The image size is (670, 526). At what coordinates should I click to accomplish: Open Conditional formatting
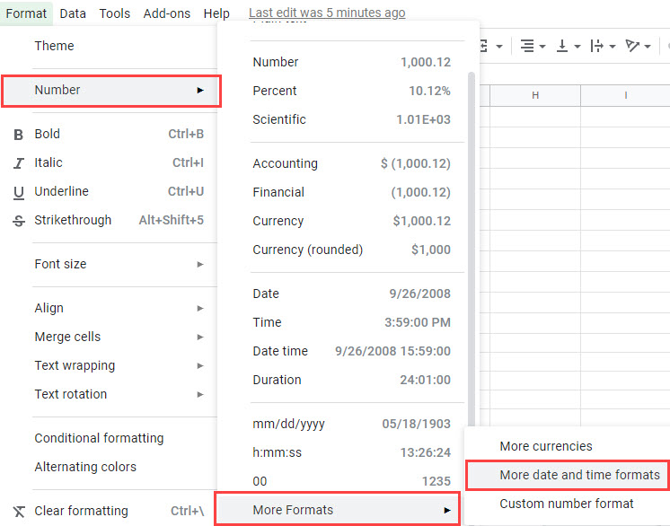pos(99,438)
